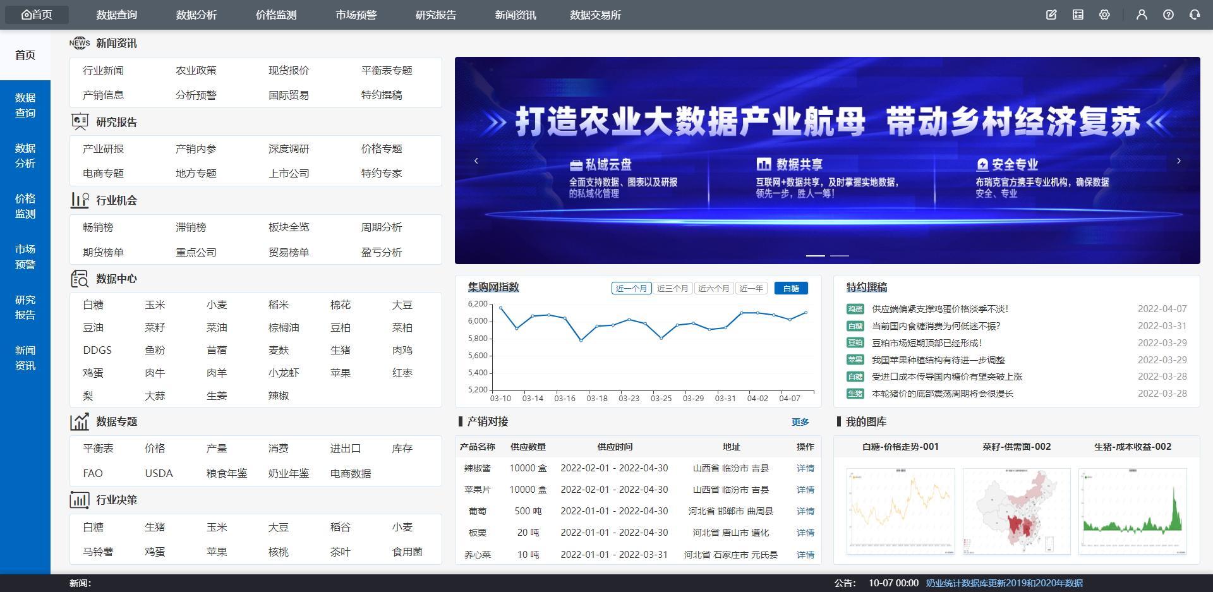Open the settings gear icon

[x=1104, y=15]
